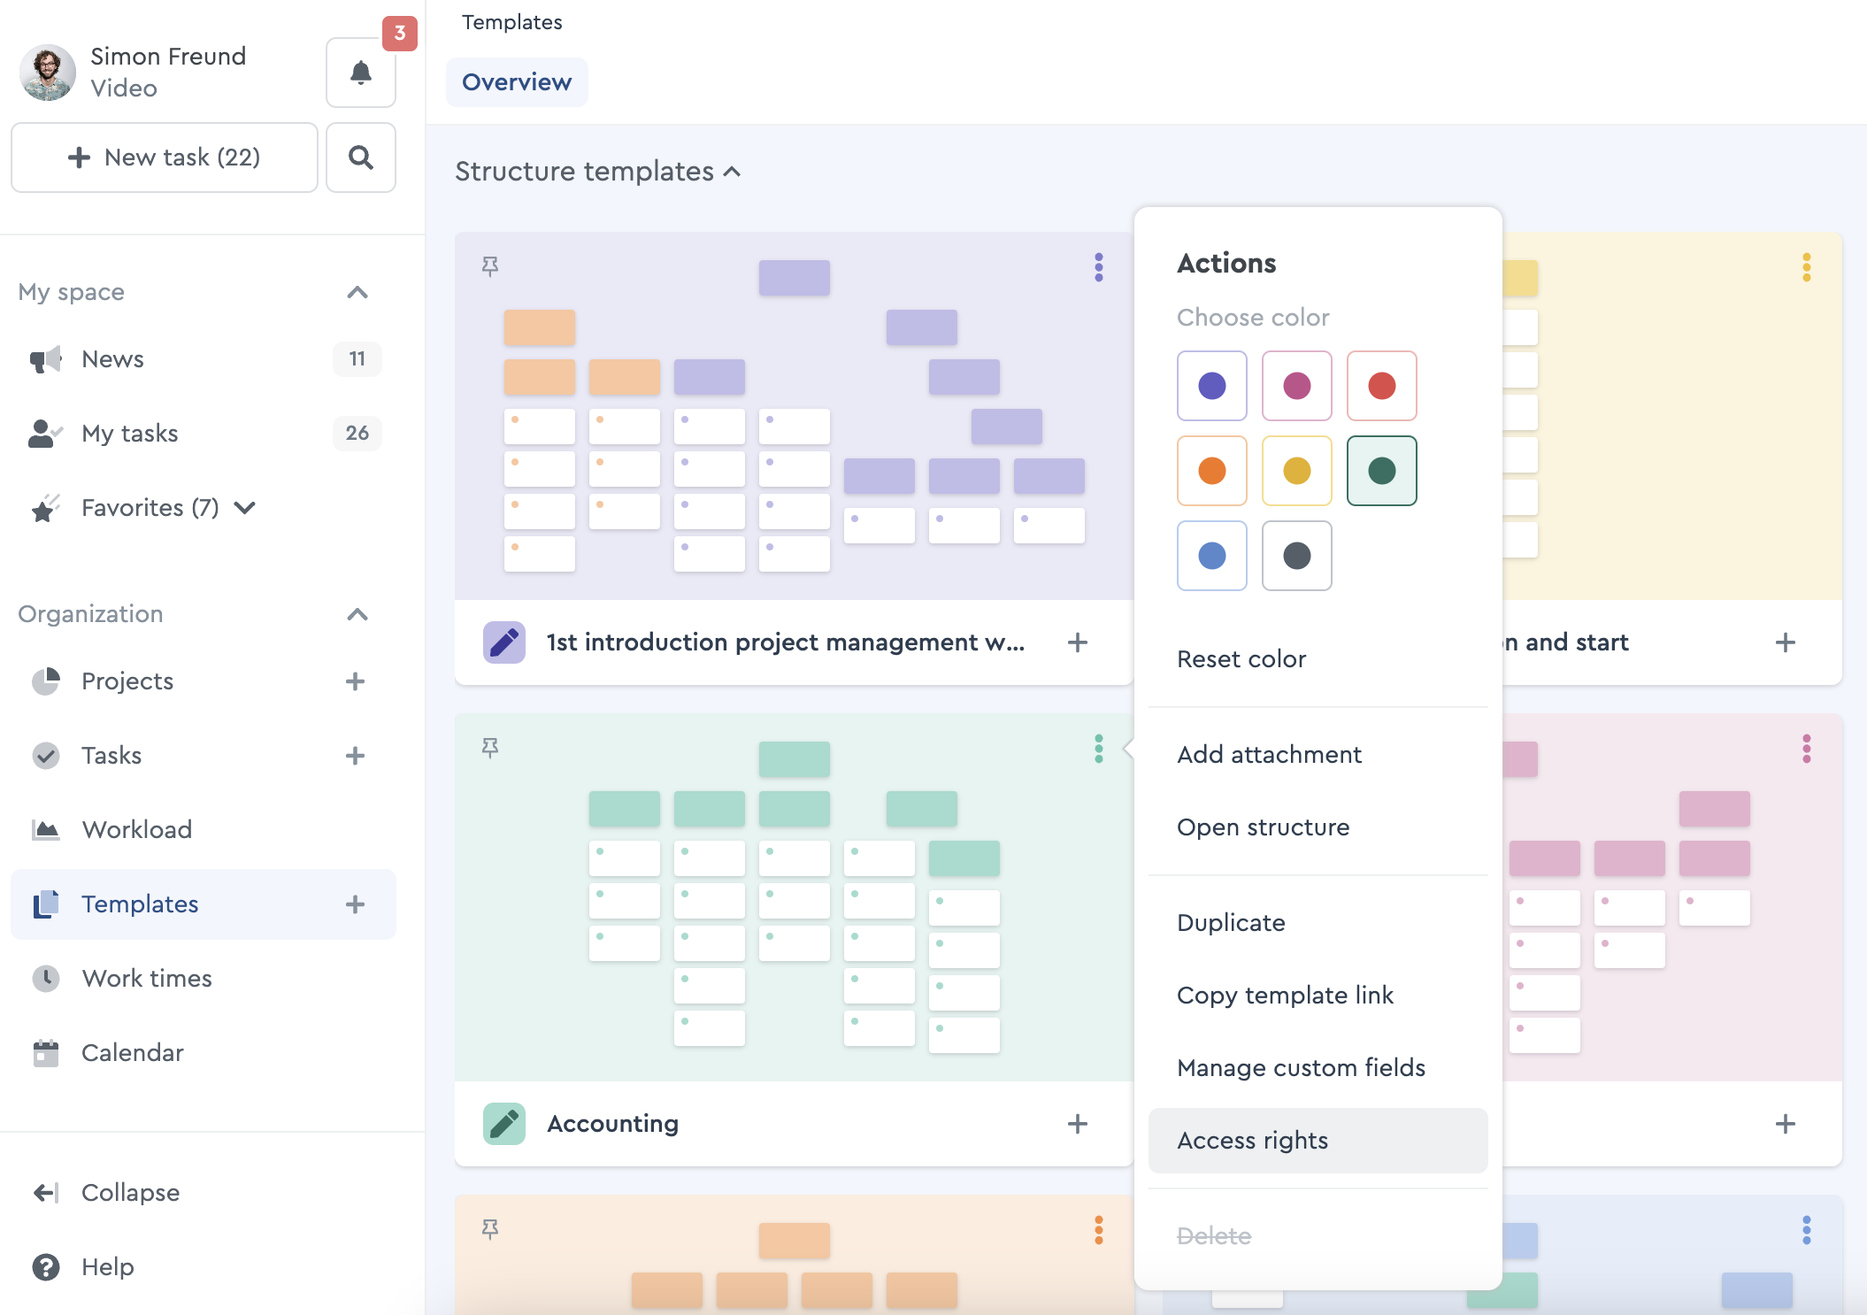Select Copy template link
The width and height of the screenshot is (1867, 1315).
1318,996
